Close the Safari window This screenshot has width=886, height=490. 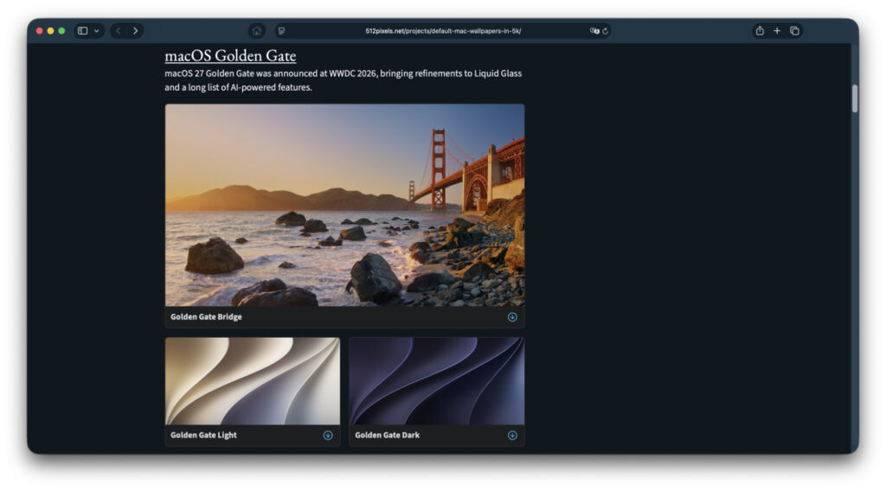[40, 31]
